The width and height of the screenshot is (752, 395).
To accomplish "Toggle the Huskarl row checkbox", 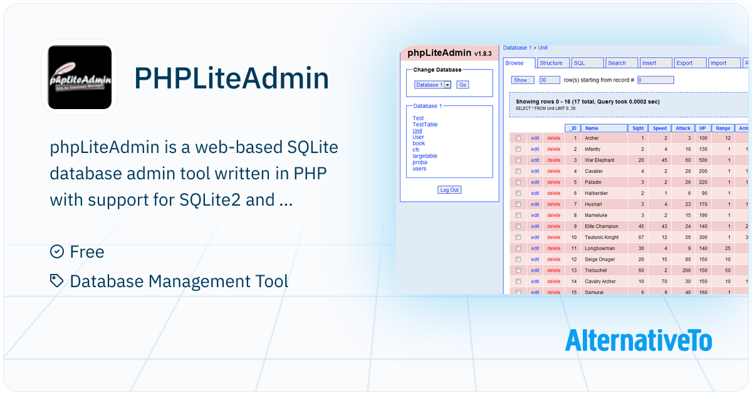I will click(x=518, y=204).
